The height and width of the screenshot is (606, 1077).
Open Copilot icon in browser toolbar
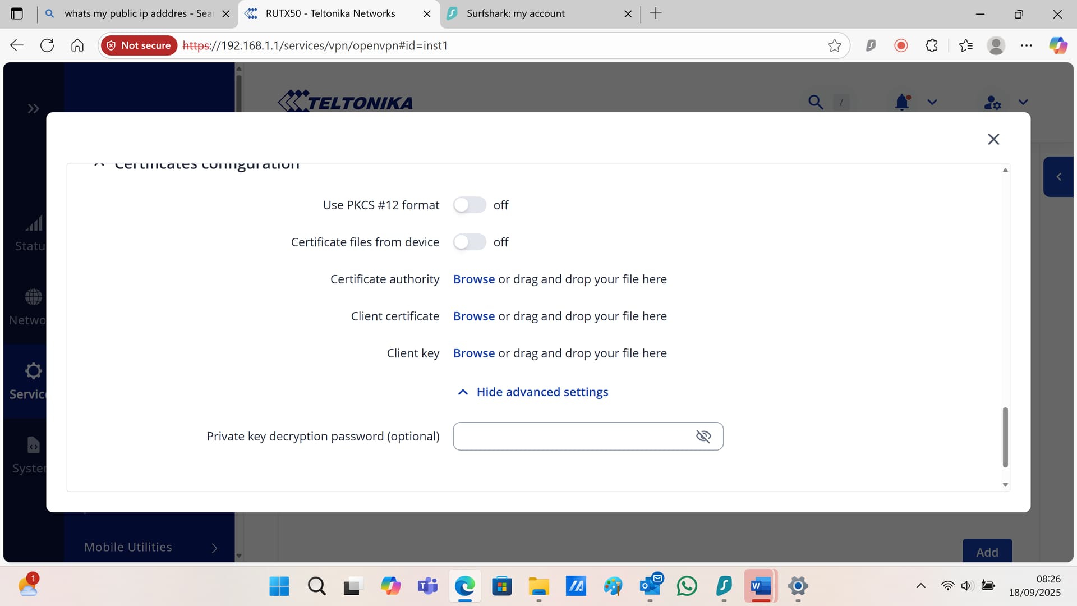coord(1058,45)
